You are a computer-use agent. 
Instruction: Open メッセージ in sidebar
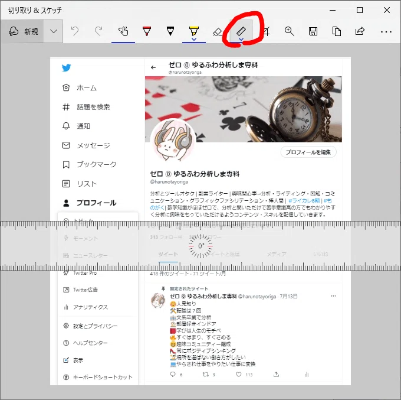pyautogui.click(x=86, y=145)
